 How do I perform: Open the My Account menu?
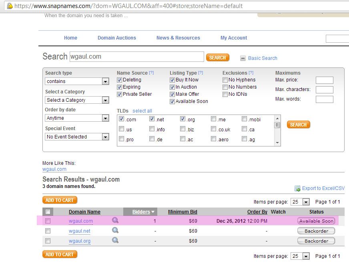point(234,38)
